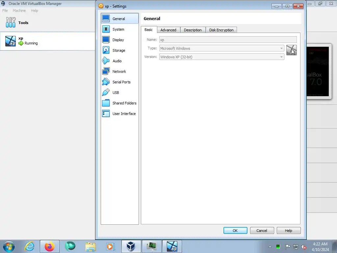337x253 pixels.
Task: Click the VM preview thumbnail in Manager
Action: (318, 71)
